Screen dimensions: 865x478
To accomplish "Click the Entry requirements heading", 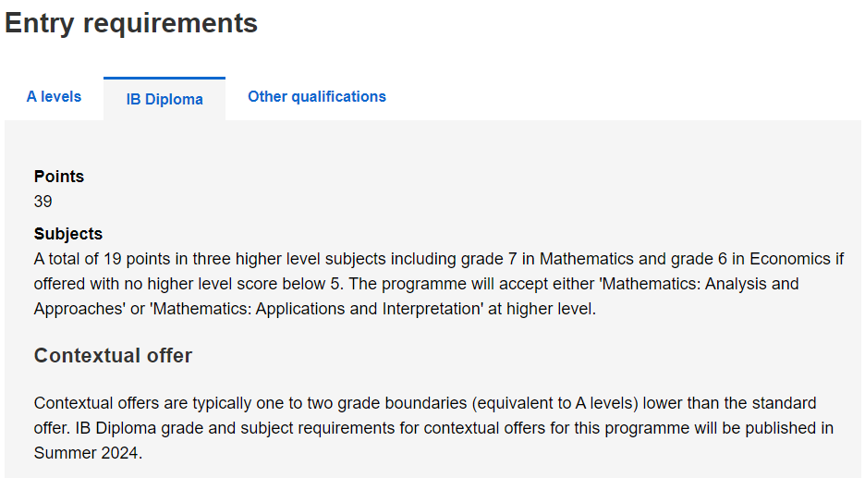I will pyautogui.click(x=130, y=24).
